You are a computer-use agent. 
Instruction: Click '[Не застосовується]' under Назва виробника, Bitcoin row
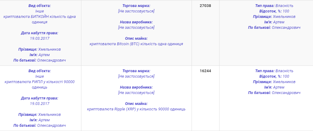tap(136, 28)
